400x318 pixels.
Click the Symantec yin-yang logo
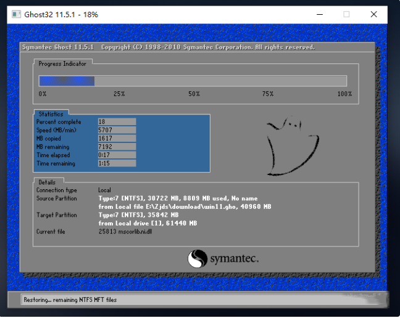(x=198, y=259)
